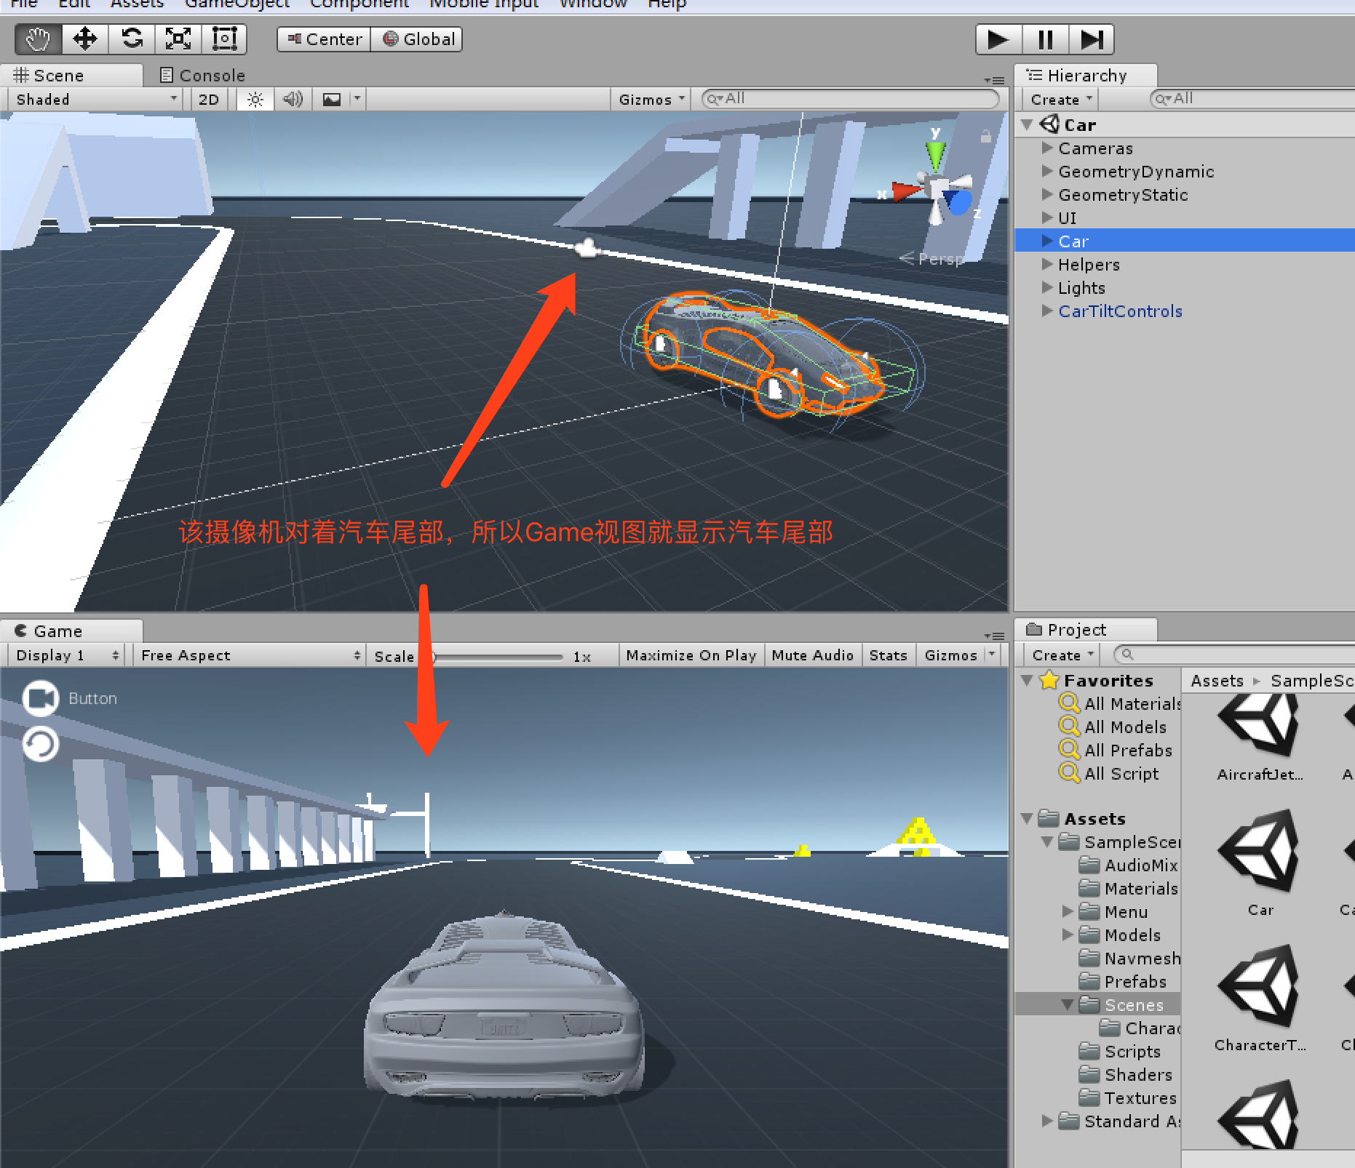The width and height of the screenshot is (1355, 1168).
Task: Mute audio in the Game view
Action: [x=813, y=655]
